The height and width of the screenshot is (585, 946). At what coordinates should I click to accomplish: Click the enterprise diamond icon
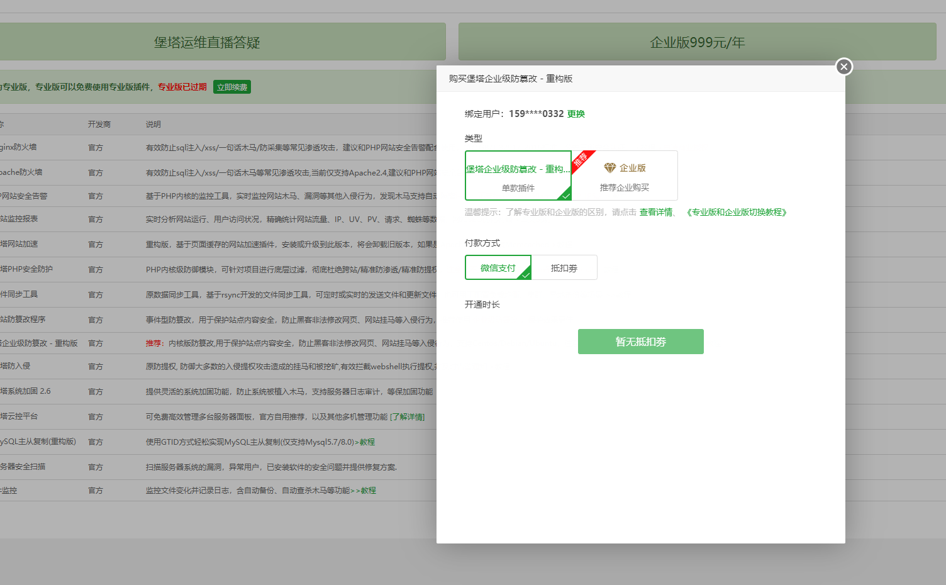610,168
